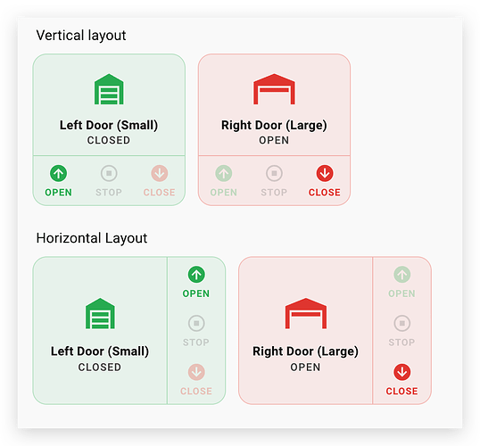This screenshot has height=446, width=480.
Task: Stop Right Door in horizontal layout
Action: [402, 331]
